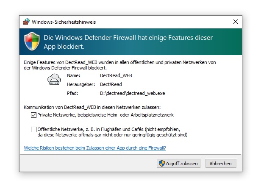
Task: Open the link about firewall risks
Action: pos(95,148)
